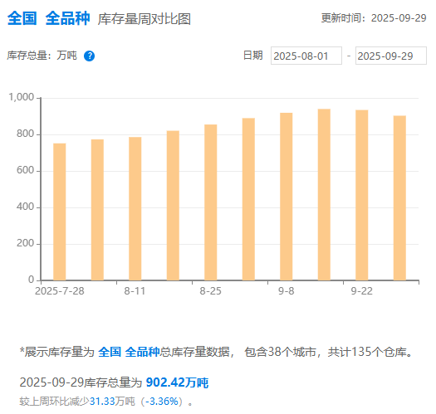Click the tallest bar after 9-8
The image size is (436, 414).
coord(324,194)
